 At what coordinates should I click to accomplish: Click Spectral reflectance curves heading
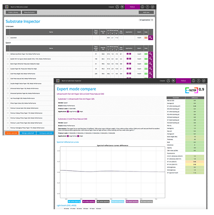(68, 142)
